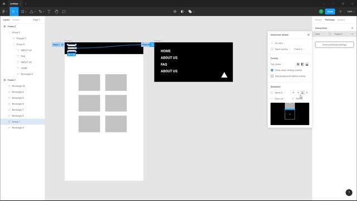Open the Page 1 dropdown

[x=37, y=20]
